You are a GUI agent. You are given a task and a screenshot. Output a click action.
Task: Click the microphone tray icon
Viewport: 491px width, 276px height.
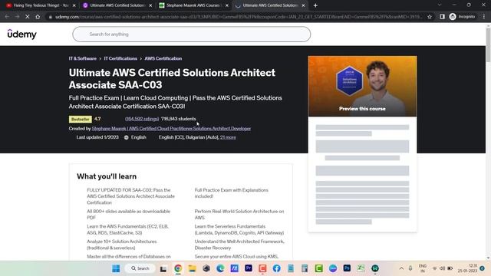click(410, 268)
